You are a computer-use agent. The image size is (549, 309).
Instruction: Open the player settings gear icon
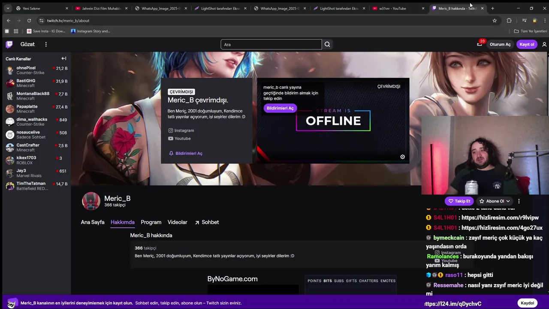(402, 157)
